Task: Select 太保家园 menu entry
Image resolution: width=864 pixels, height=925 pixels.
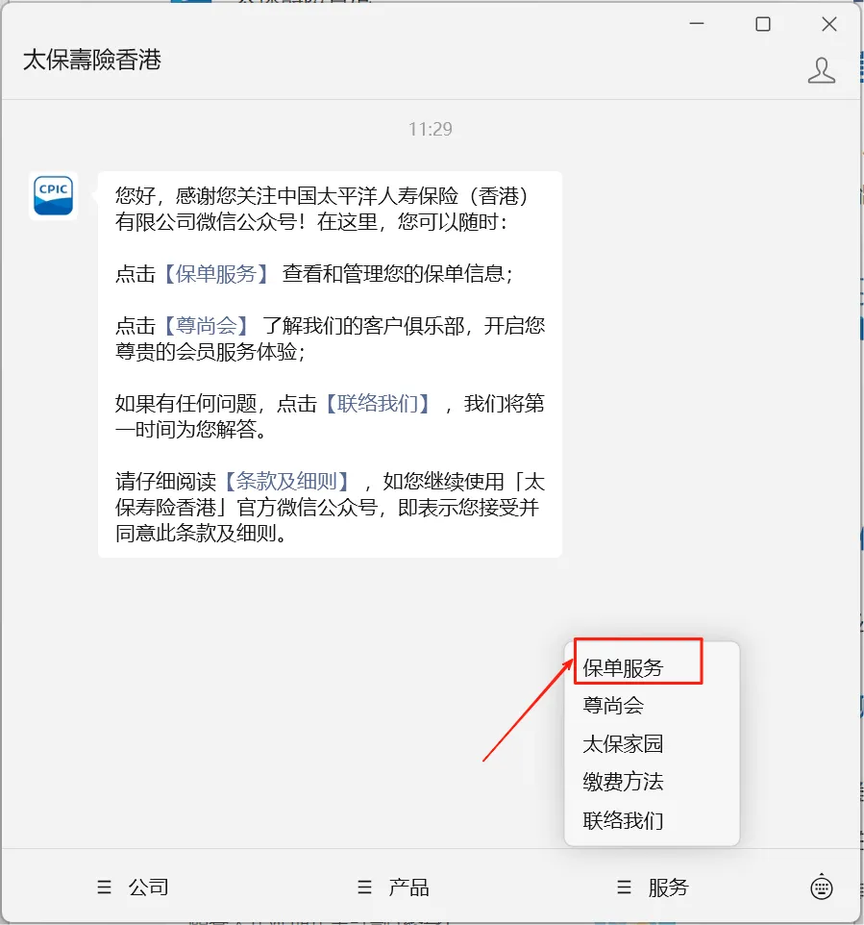Action: (x=623, y=744)
